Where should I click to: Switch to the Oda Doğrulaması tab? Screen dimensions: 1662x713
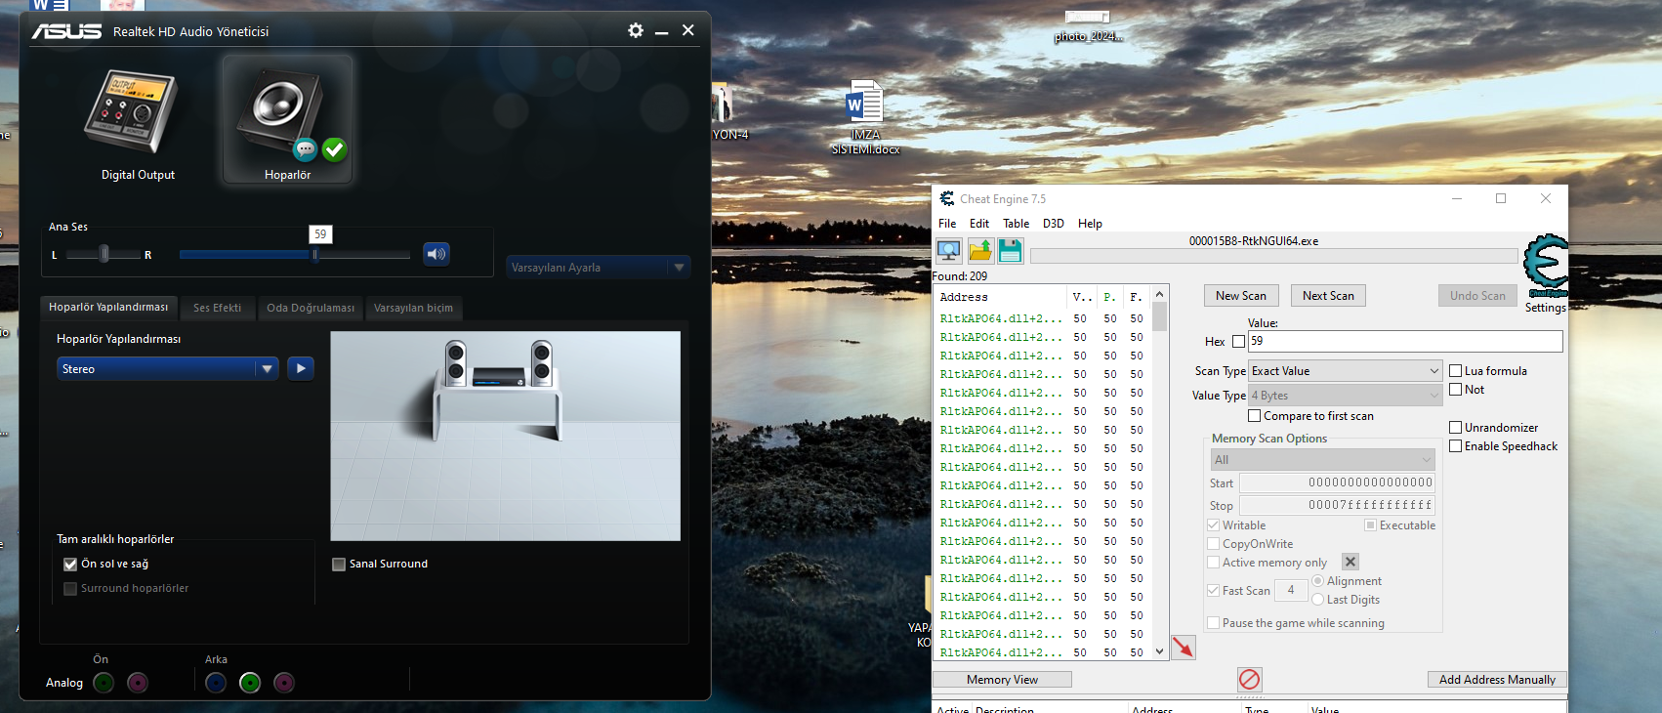[311, 308]
